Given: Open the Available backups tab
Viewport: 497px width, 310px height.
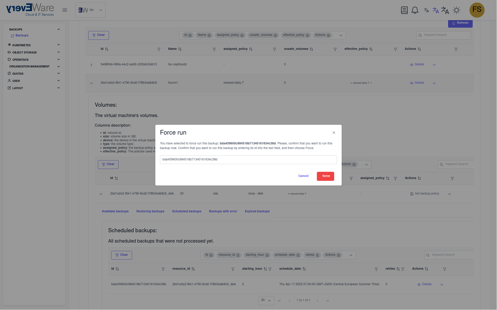Looking at the screenshot, I should tap(115, 211).
